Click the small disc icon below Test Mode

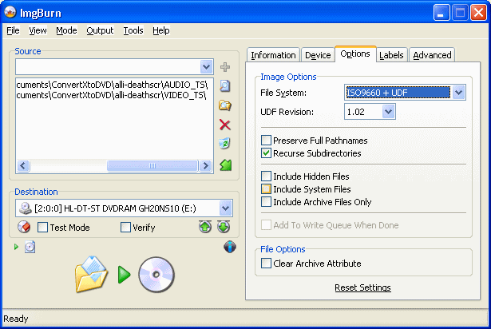pyautogui.click(x=30, y=247)
